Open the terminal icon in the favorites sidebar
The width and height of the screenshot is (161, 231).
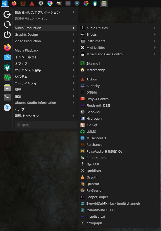tap(7, 97)
